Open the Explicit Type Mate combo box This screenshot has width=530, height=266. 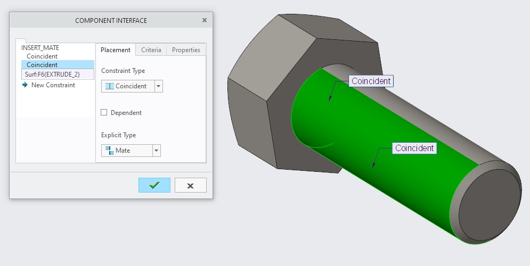click(131, 151)
